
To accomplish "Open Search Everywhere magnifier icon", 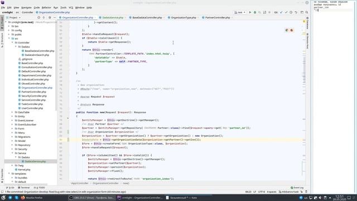I will 307,12.
